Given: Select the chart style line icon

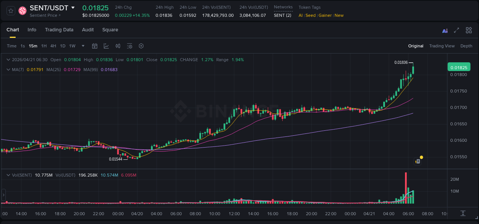Looking at the screenshot, I should (106, 46).
